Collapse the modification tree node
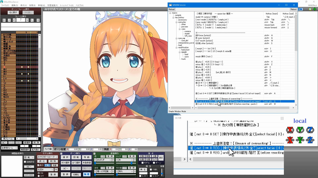Viewport: 318px width, 178px height. [177, 47]
